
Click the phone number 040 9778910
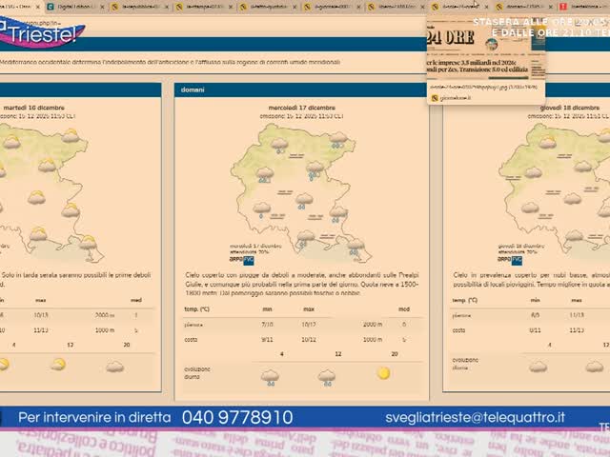[235, 417]
